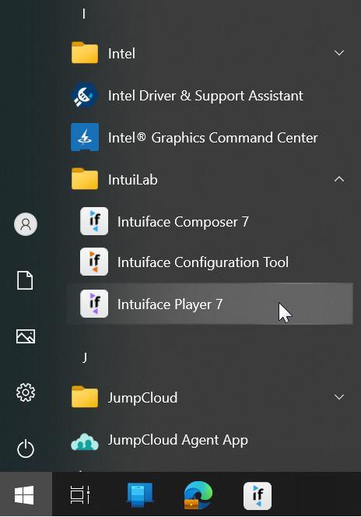Select Intel® Graphics Command Center text
The height and width of the screenshot is (517, 361).
(x=212, y=138)
